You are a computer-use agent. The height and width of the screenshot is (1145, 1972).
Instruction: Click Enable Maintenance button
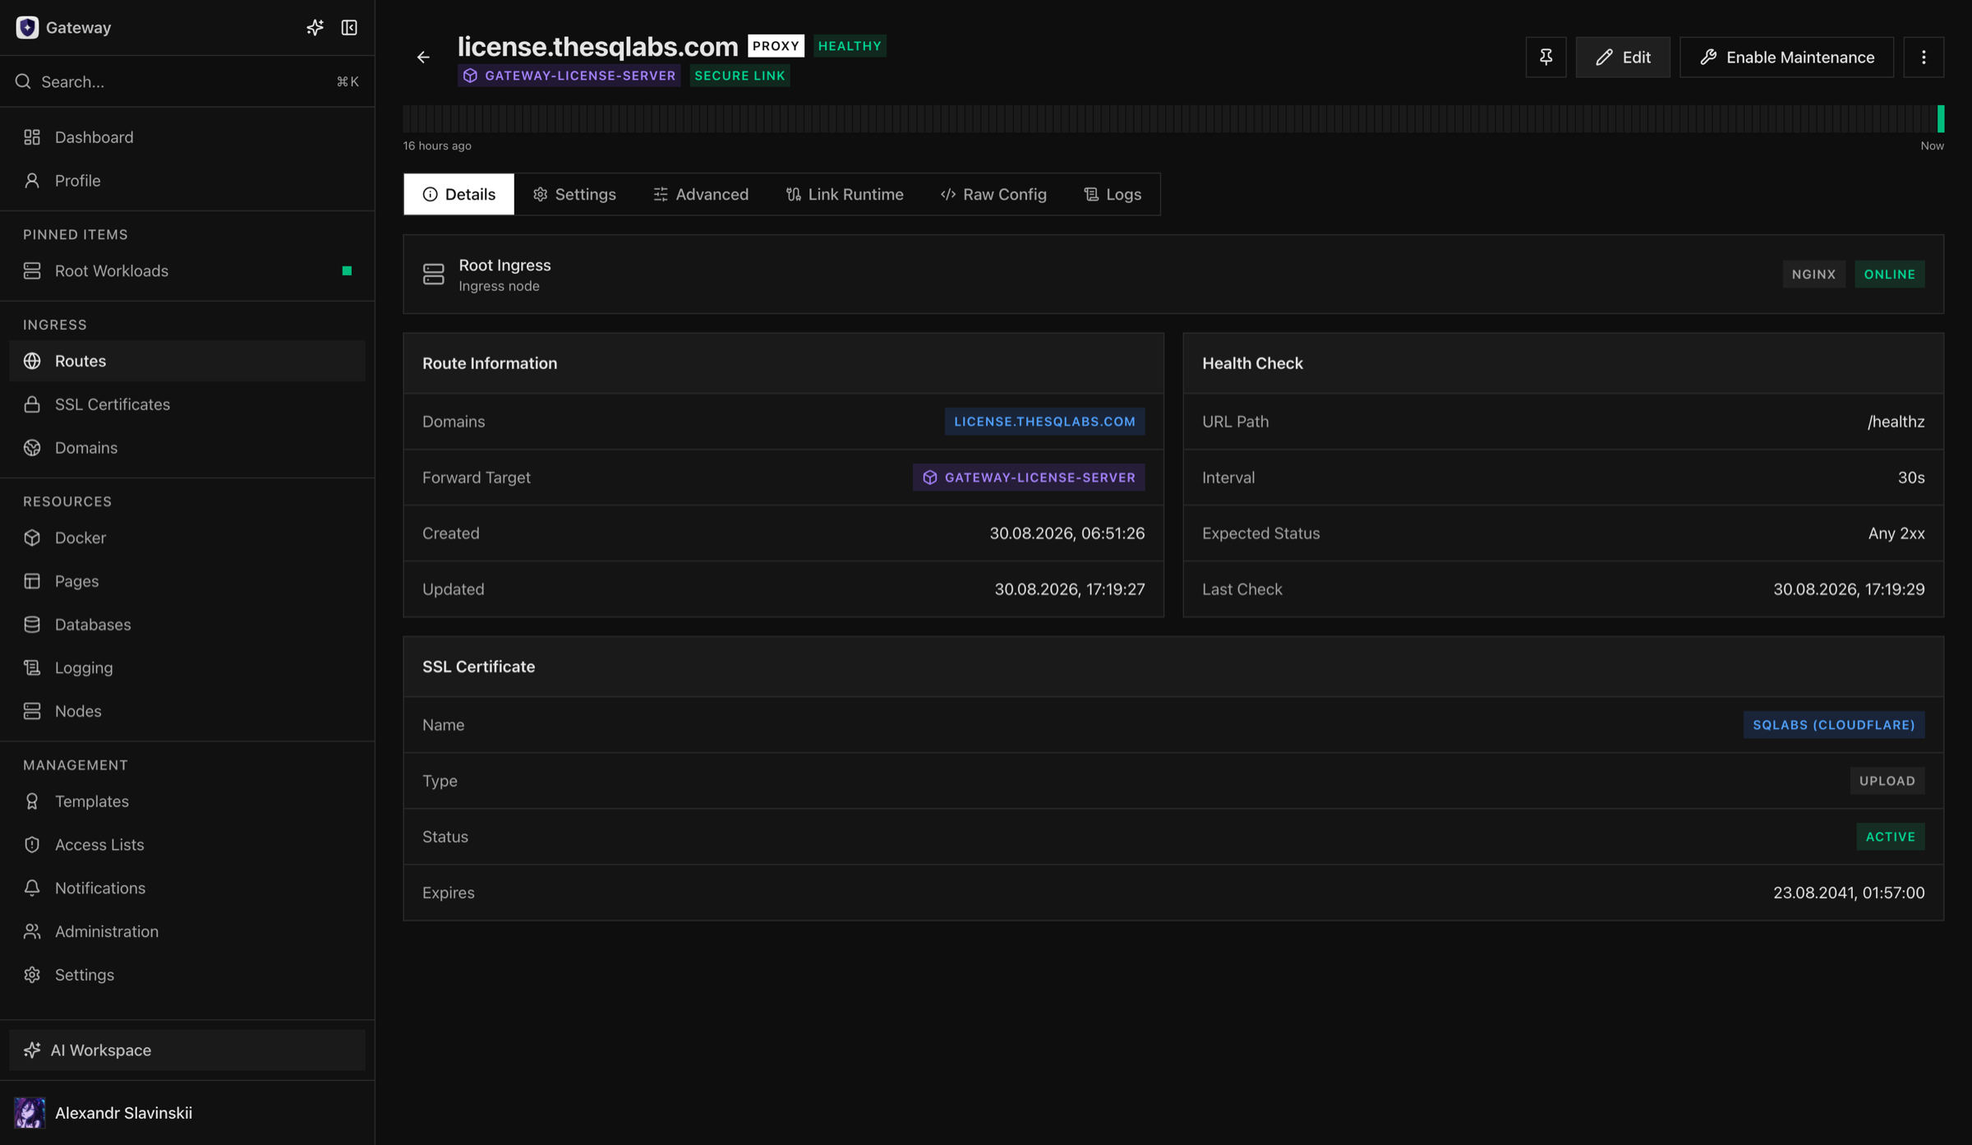click(1786, 57)
